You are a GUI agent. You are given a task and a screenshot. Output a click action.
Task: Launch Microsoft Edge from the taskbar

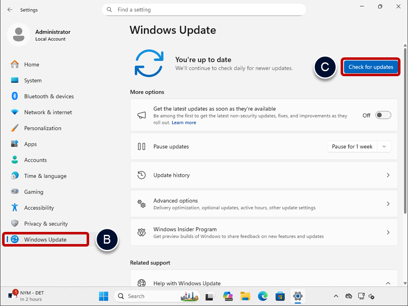click(x=262, y=296)
